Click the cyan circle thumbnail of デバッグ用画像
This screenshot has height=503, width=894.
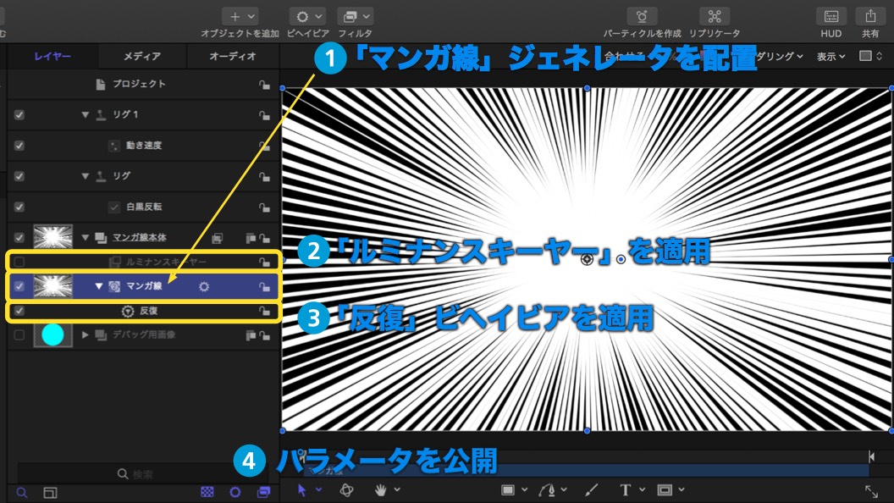tap(52, 334)
